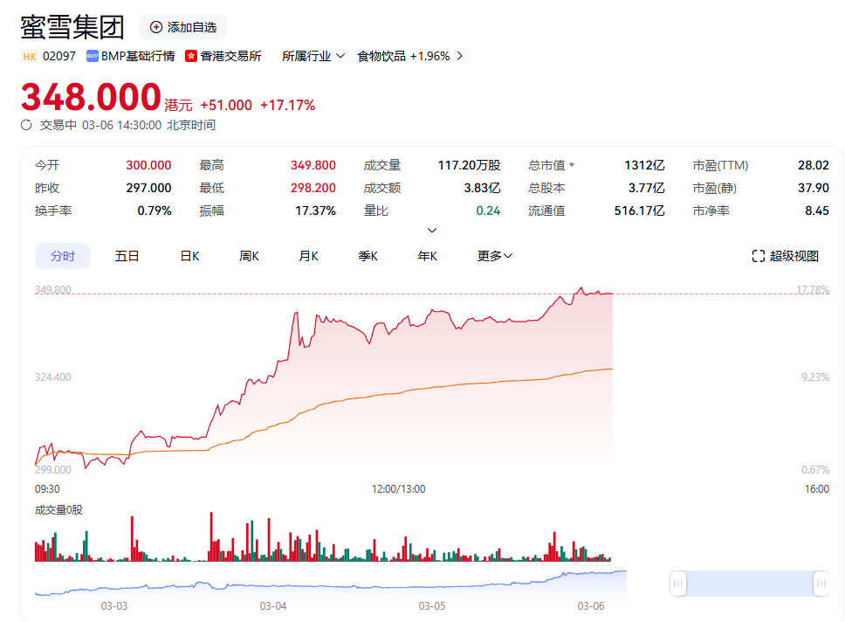Click the 03-04 date on mini timeline
Screen dimensions: 845x622
273,605
